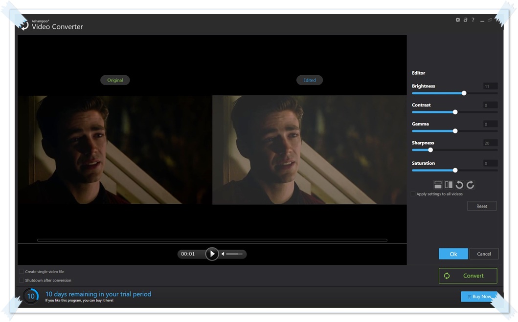This screenshot has height=322, width=518.
Task: Click the Contrast slider handle
Action: click(x=455, y=112)
